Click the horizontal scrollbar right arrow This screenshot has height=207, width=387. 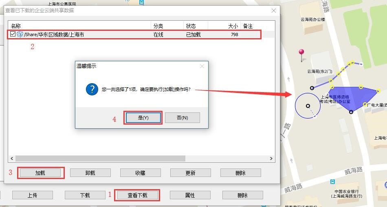pos(272,159)
